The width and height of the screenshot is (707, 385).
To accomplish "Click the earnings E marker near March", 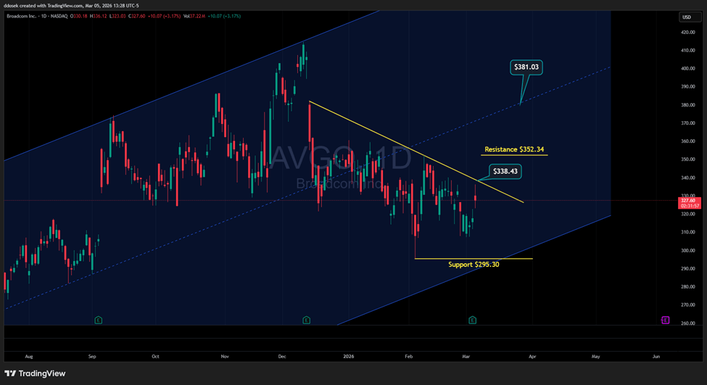I will tap(472, 320).
